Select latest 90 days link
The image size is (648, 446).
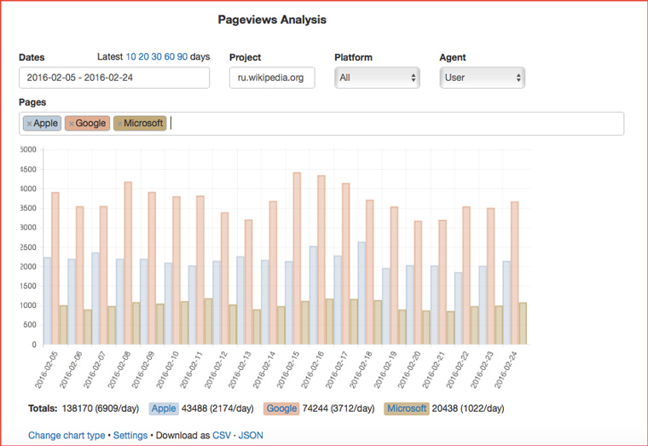[x=182, y=57]
